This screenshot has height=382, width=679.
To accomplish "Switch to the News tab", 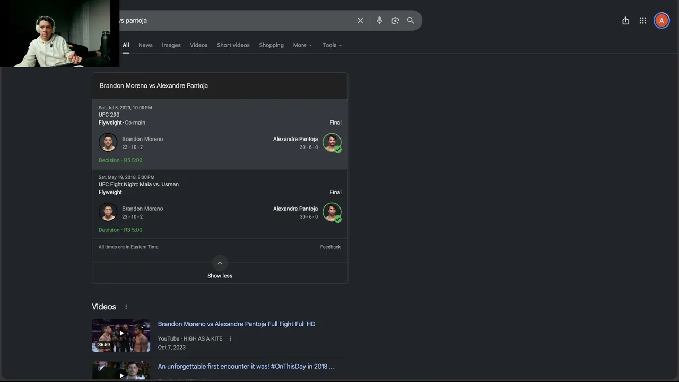I will click(x=145, y=45).
